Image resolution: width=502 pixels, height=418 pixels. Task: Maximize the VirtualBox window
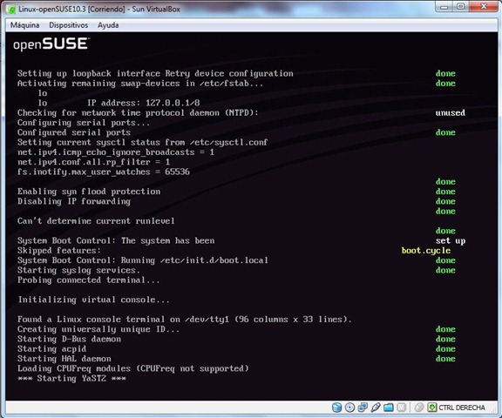click(460, 7)
